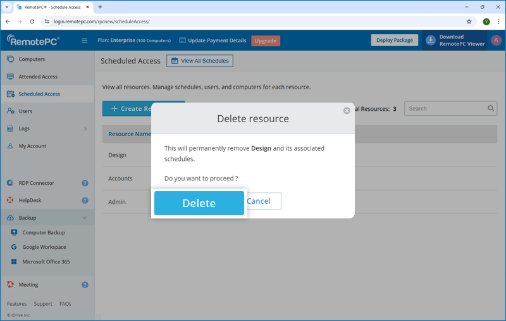Viewport: 506px width, 321px height.
Task: Open the Computers sidebar item
Action: (x=32, y=60)
